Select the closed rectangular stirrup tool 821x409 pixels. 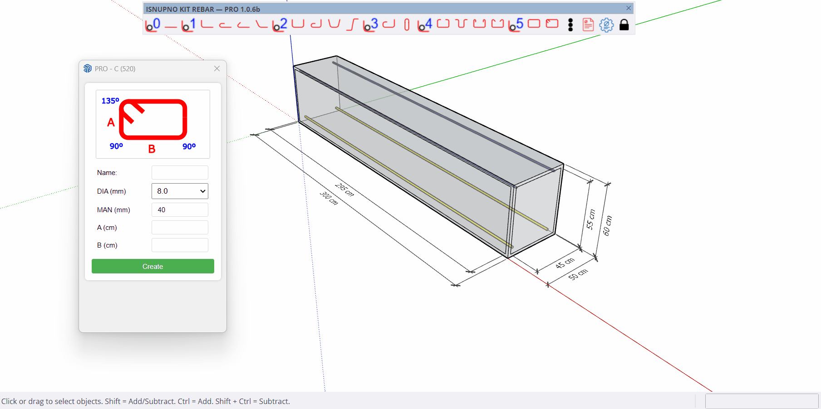(534, 24)
